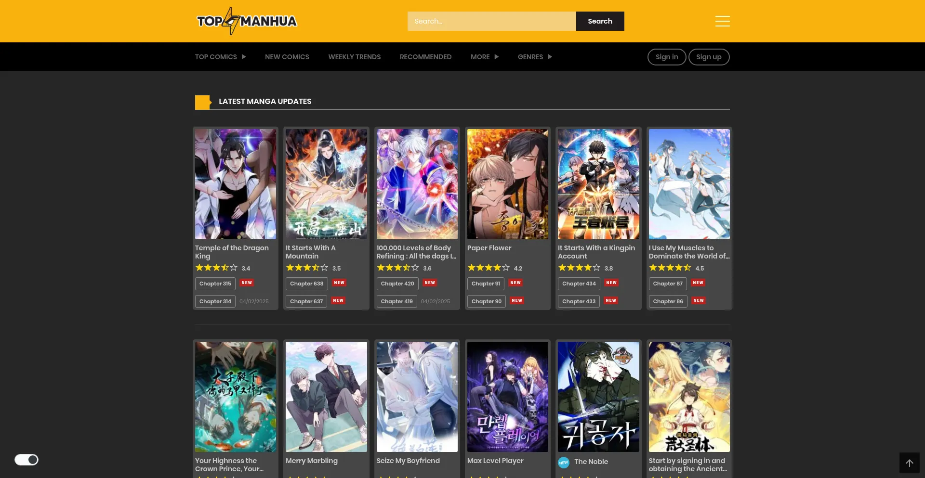Click the Temple of the Dragon King title
This screenshot has width=925, height=478.
point(232,252)
